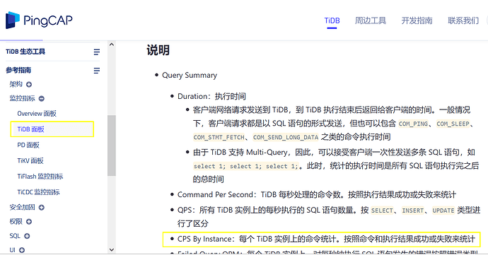Open the 安全加固 sidebar entry
488x255 pixels.
[22, 207]
